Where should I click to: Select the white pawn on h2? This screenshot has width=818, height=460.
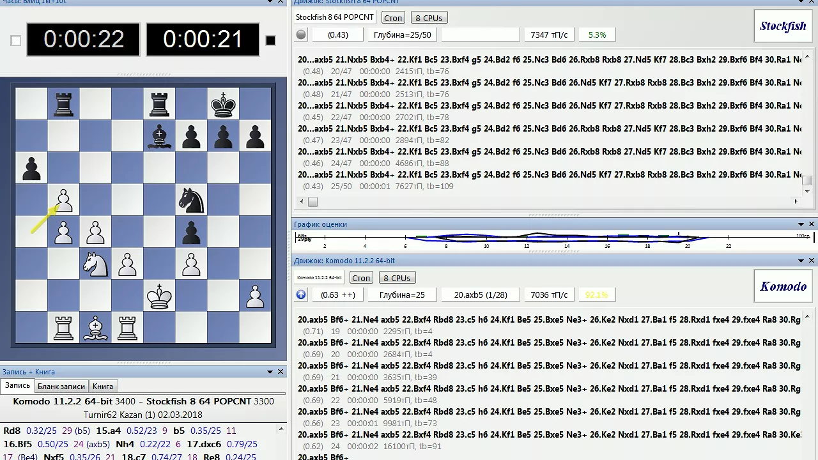pyautogui.click(x=255, y=296)
